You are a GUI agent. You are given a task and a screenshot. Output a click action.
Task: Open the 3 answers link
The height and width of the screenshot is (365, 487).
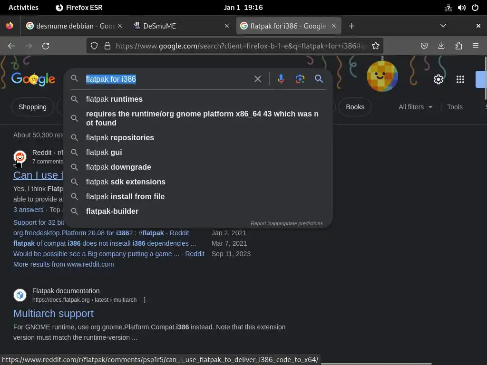coord(28,210)
